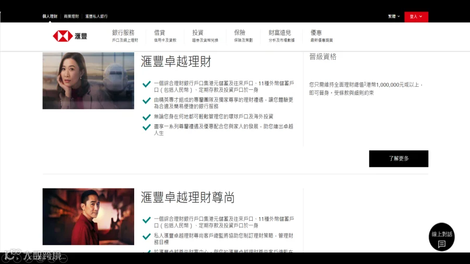The width and height of the screenshot is (470, 264).
Task: Open the 借貸 menu
Action: pyautogui.click(x=165, y=35)
